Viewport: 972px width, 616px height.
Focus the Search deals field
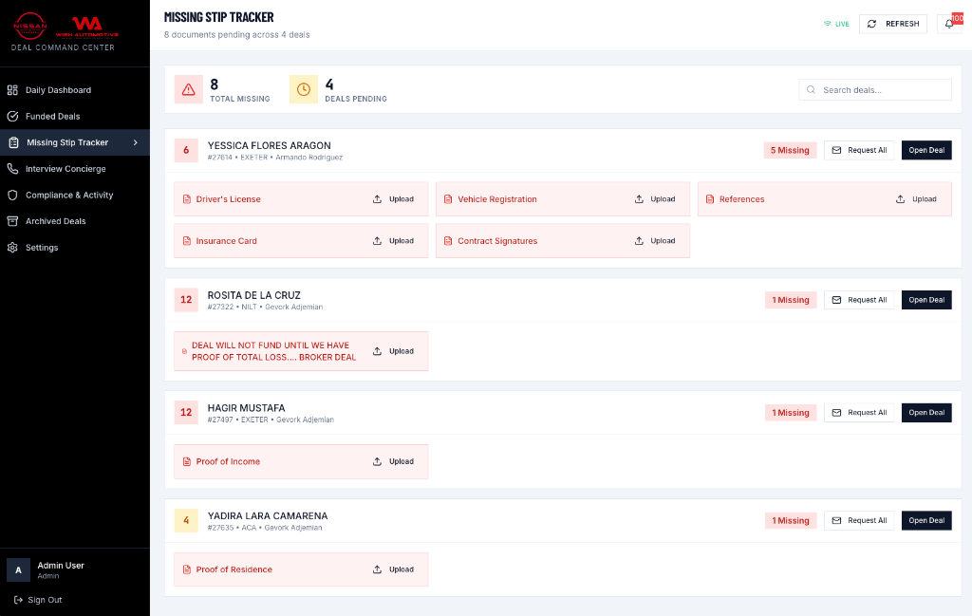[874, 90]
